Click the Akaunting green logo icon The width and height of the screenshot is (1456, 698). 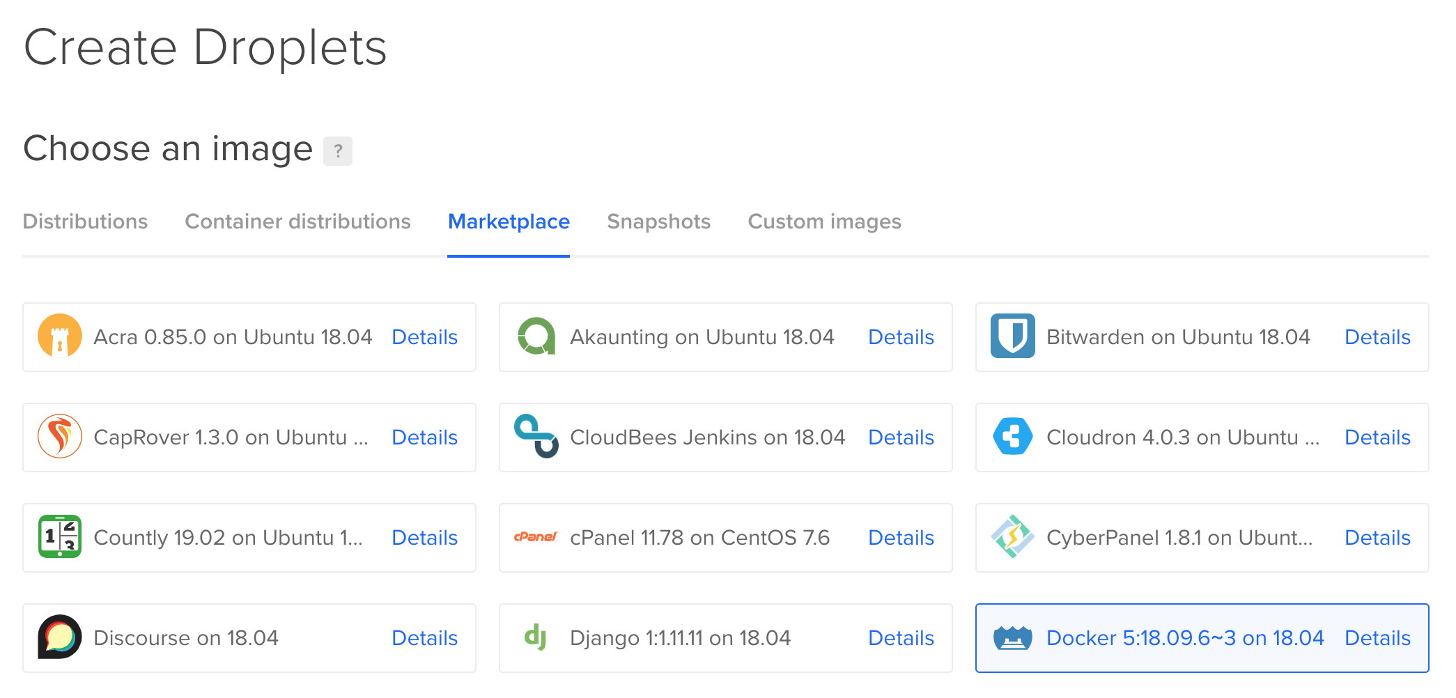point(536,336)
